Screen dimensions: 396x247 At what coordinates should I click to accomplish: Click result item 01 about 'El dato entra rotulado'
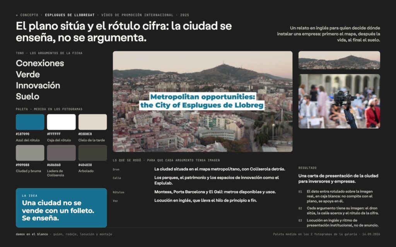340,196
